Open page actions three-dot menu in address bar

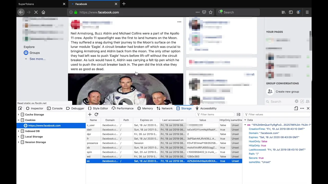tap(198, 12)
